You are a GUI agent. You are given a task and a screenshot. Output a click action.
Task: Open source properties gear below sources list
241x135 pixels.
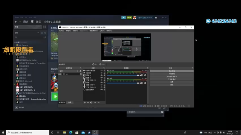click(91, 102)
